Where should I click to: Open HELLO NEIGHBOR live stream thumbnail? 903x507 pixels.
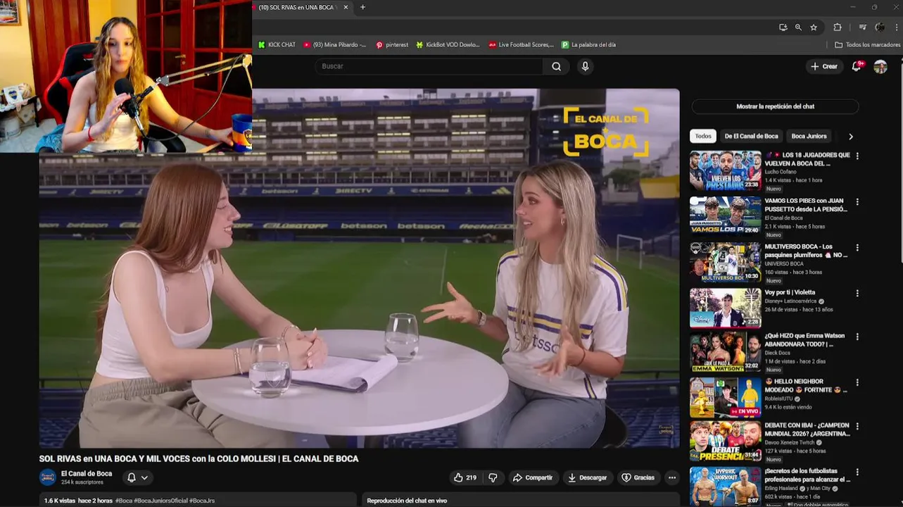click(x=725, y=398)
